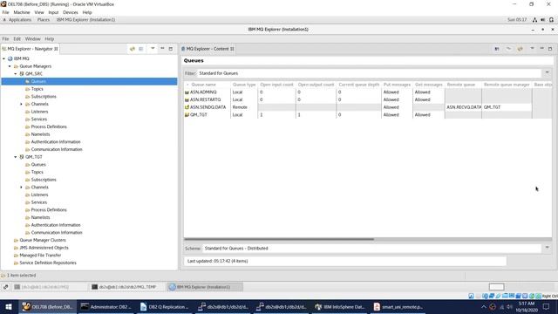Open smart_uni_remote PDF taskbar item

[398, 307]
